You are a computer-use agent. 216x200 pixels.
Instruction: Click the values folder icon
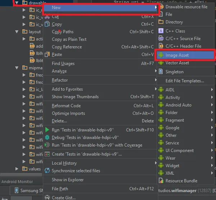click(25, 169)
